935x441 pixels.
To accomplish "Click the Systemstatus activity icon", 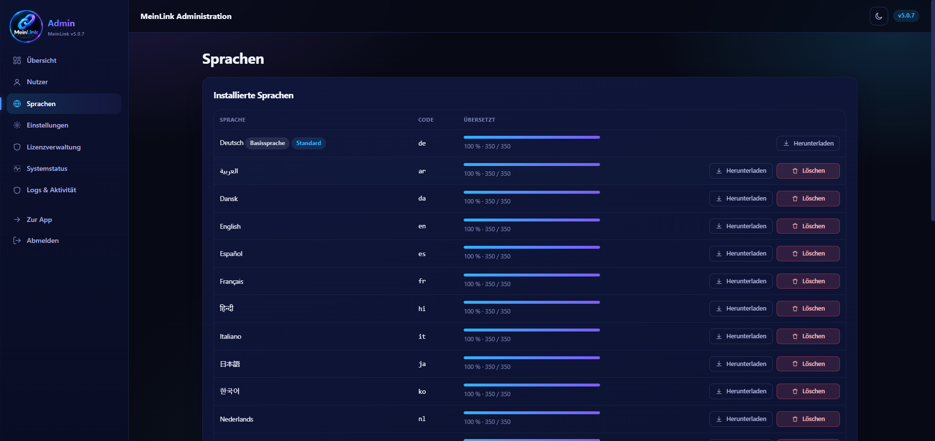I will coord(17,168).
